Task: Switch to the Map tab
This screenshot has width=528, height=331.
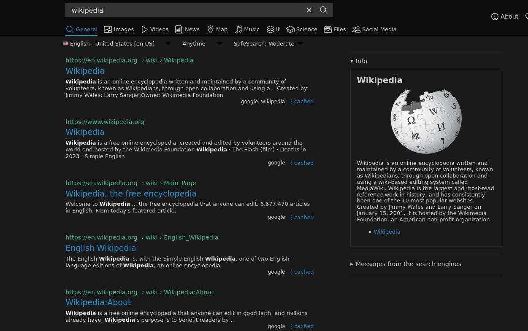Action: (217, 30)
